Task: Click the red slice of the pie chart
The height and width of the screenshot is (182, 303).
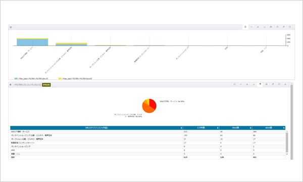Action: 153,104
